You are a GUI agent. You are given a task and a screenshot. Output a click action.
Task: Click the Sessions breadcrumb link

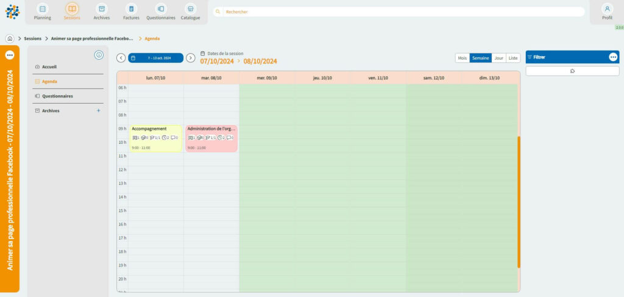point(33,38)
